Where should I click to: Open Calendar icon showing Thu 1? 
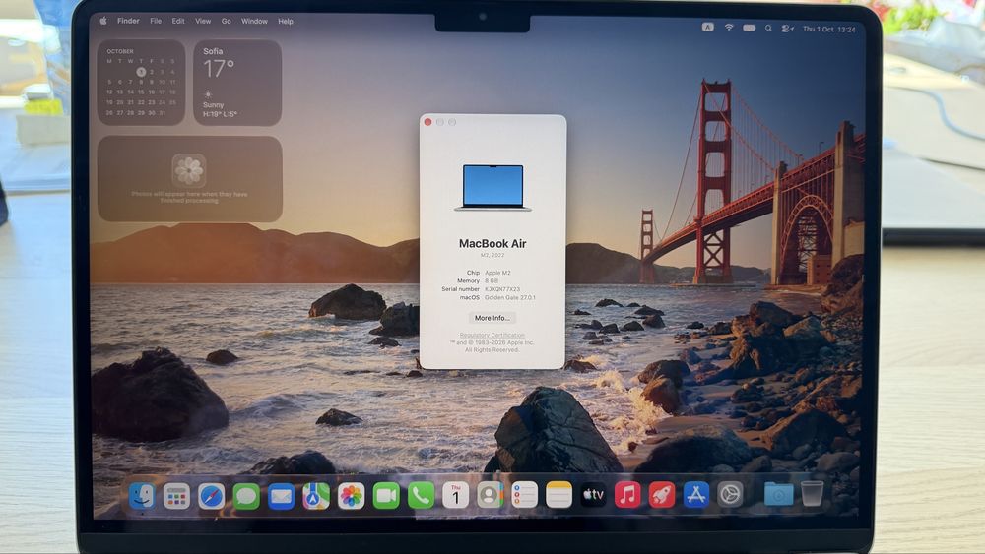[x=455, y=496]
